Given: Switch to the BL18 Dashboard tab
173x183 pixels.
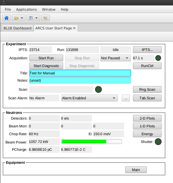Looking at the screenshot, I should click(17, 28).
